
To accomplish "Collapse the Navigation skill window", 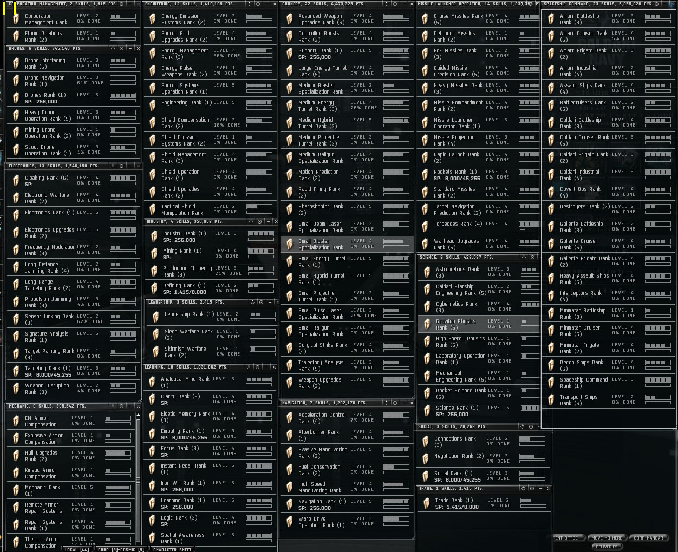I will click(404, 403).
